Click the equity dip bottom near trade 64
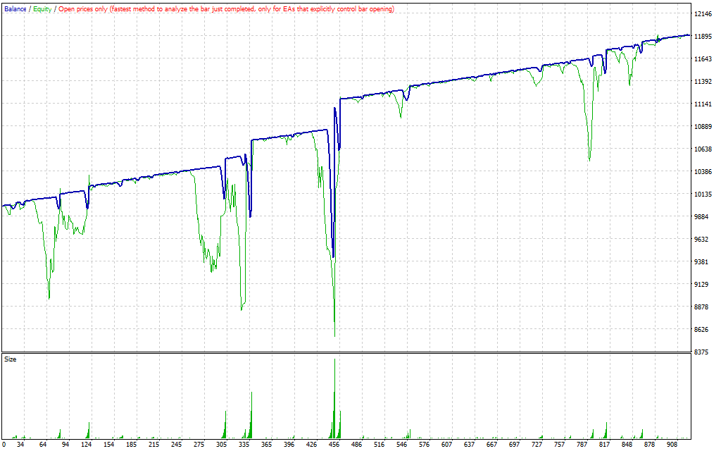Image resolution: width=721 pixels, height=451 pixels. [49, 298]
